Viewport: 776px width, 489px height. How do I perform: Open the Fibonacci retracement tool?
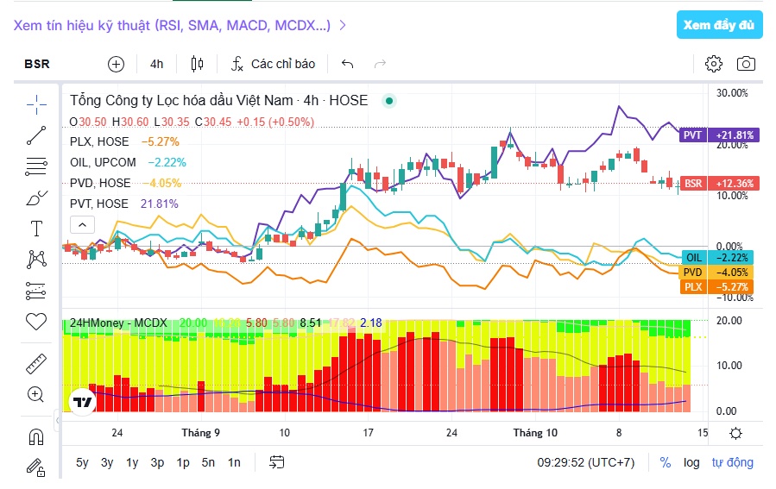(x=36, y=166)
